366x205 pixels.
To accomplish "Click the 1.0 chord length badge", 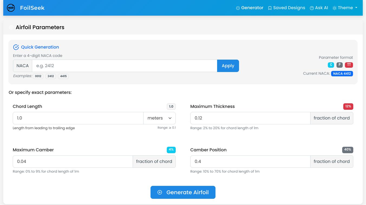I will click(171, 107).
